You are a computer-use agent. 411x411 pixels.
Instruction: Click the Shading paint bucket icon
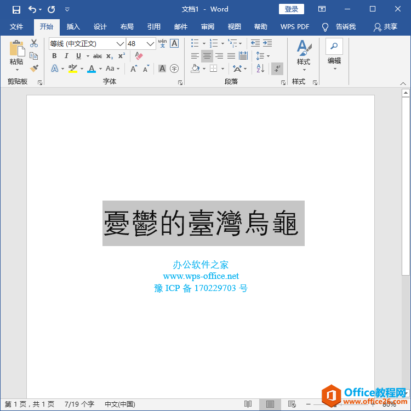point(195,68)
